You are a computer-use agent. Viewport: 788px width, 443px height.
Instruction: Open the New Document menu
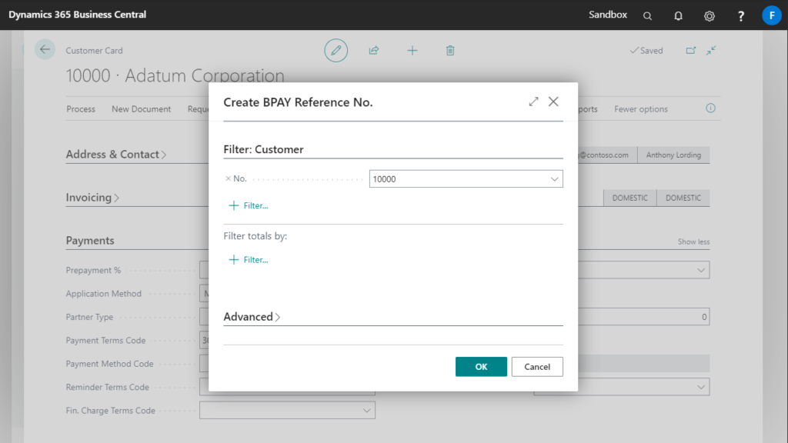(x=141, y=108)
